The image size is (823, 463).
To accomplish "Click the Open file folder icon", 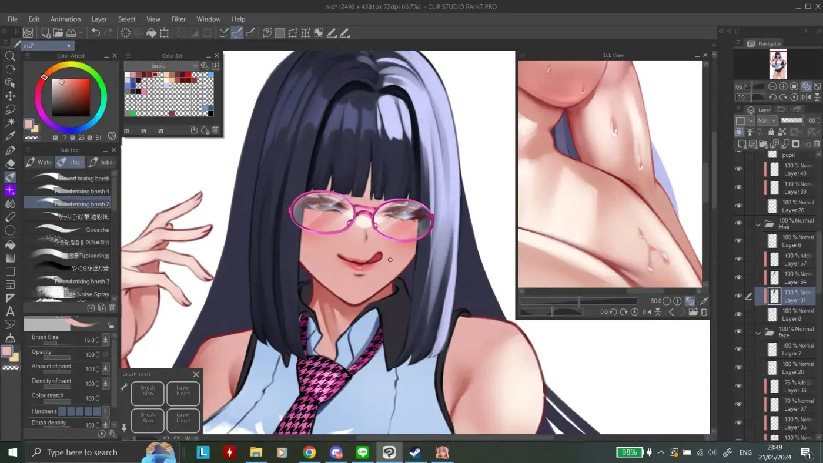I will 58,33.
